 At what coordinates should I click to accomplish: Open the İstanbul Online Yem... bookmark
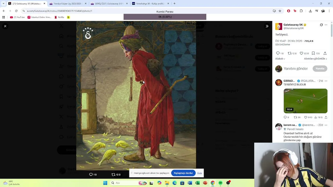pos(39,17)
